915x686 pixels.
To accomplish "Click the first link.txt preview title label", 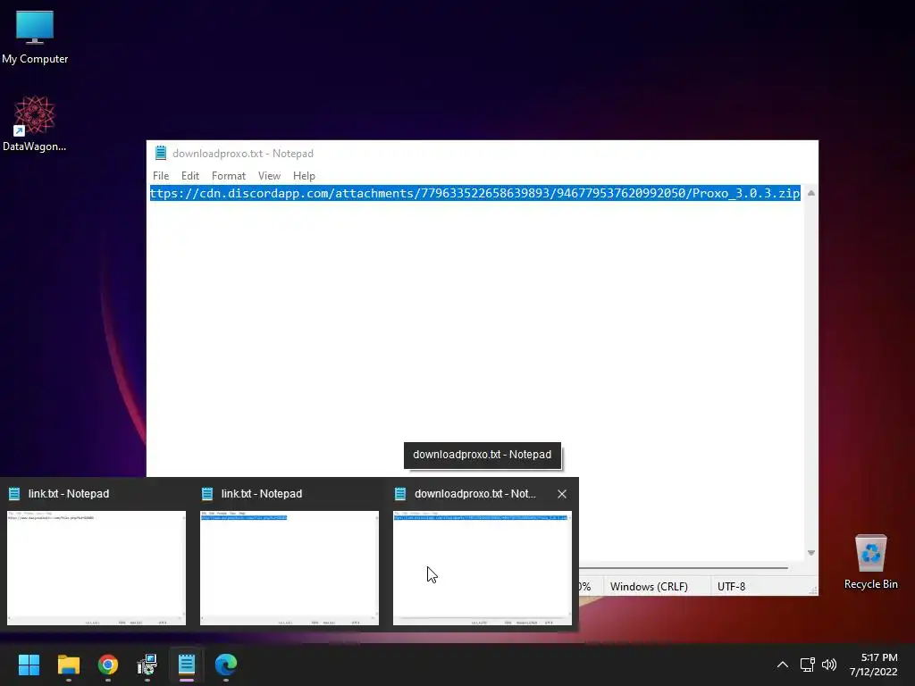I will (x=69, y=493).
